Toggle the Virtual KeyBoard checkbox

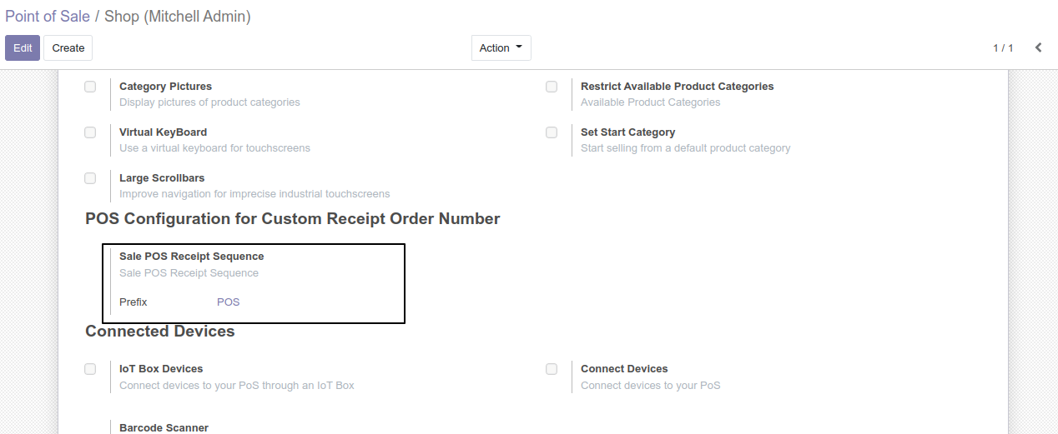coord(90,132)
